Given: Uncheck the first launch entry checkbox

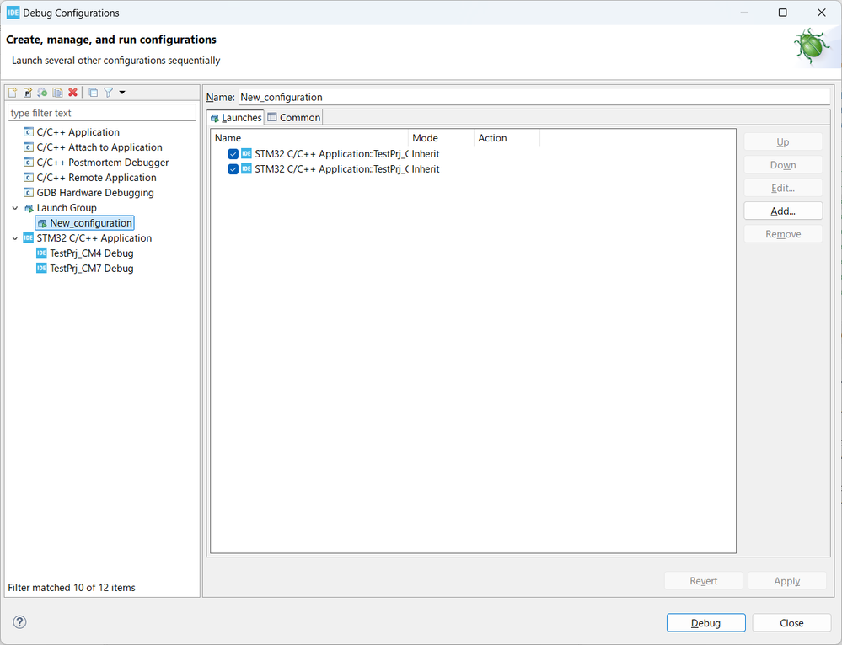Looking at the screenshot, I should [233, 154].
